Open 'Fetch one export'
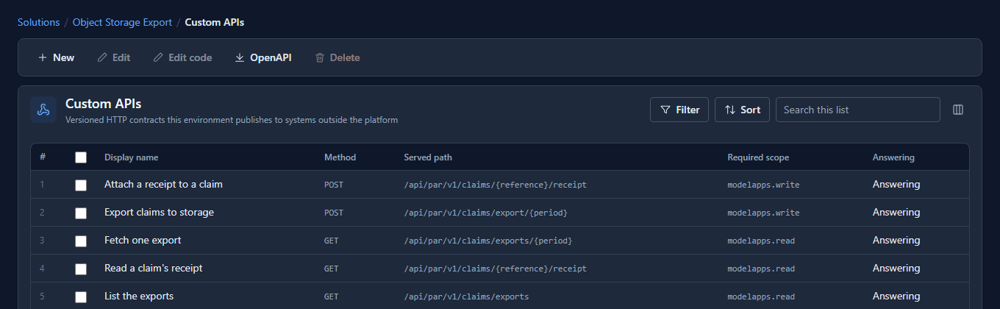Screen dimensions: 1000x309 click(143, 240)
